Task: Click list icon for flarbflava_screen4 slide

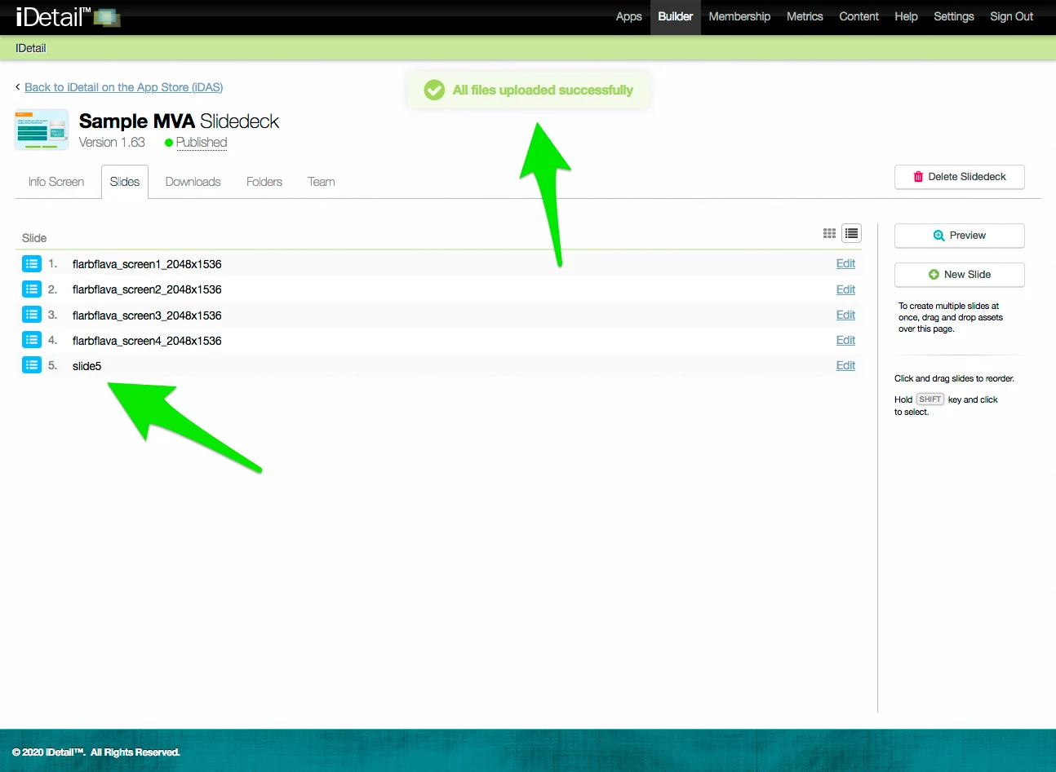Action: click(x=32, y=340)
